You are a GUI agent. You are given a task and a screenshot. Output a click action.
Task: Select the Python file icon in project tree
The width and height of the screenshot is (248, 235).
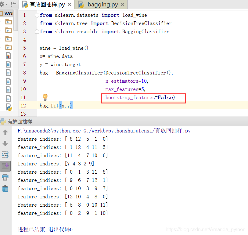(9, 107)
